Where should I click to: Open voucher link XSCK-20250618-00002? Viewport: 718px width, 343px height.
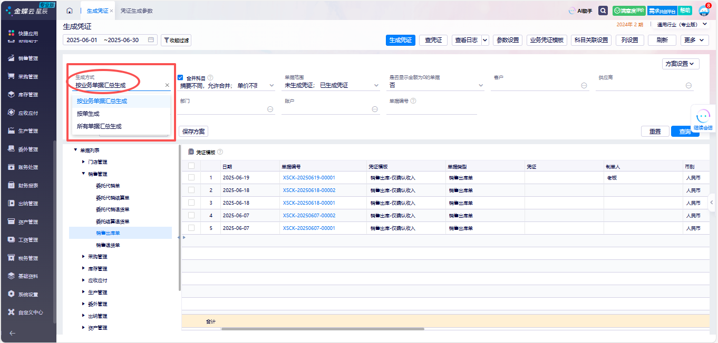click(309, 190)
